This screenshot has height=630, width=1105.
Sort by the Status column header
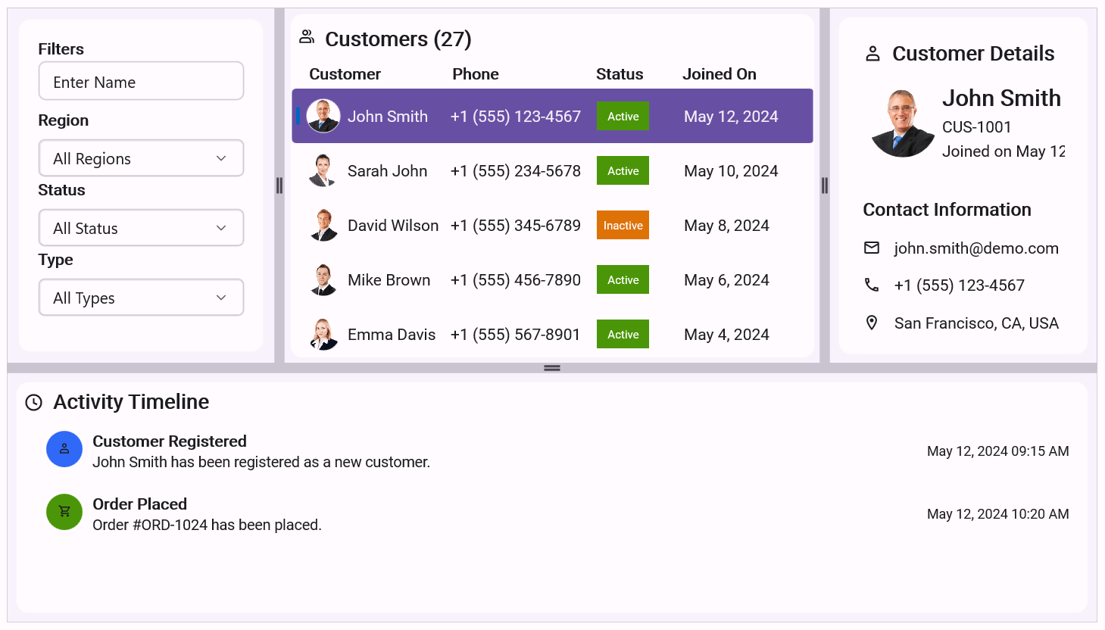tap(620, 74)
